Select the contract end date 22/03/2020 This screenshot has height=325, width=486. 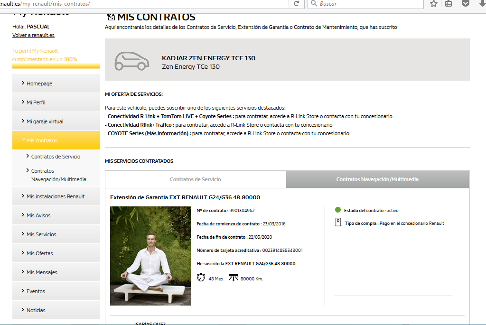click(261, 237)
